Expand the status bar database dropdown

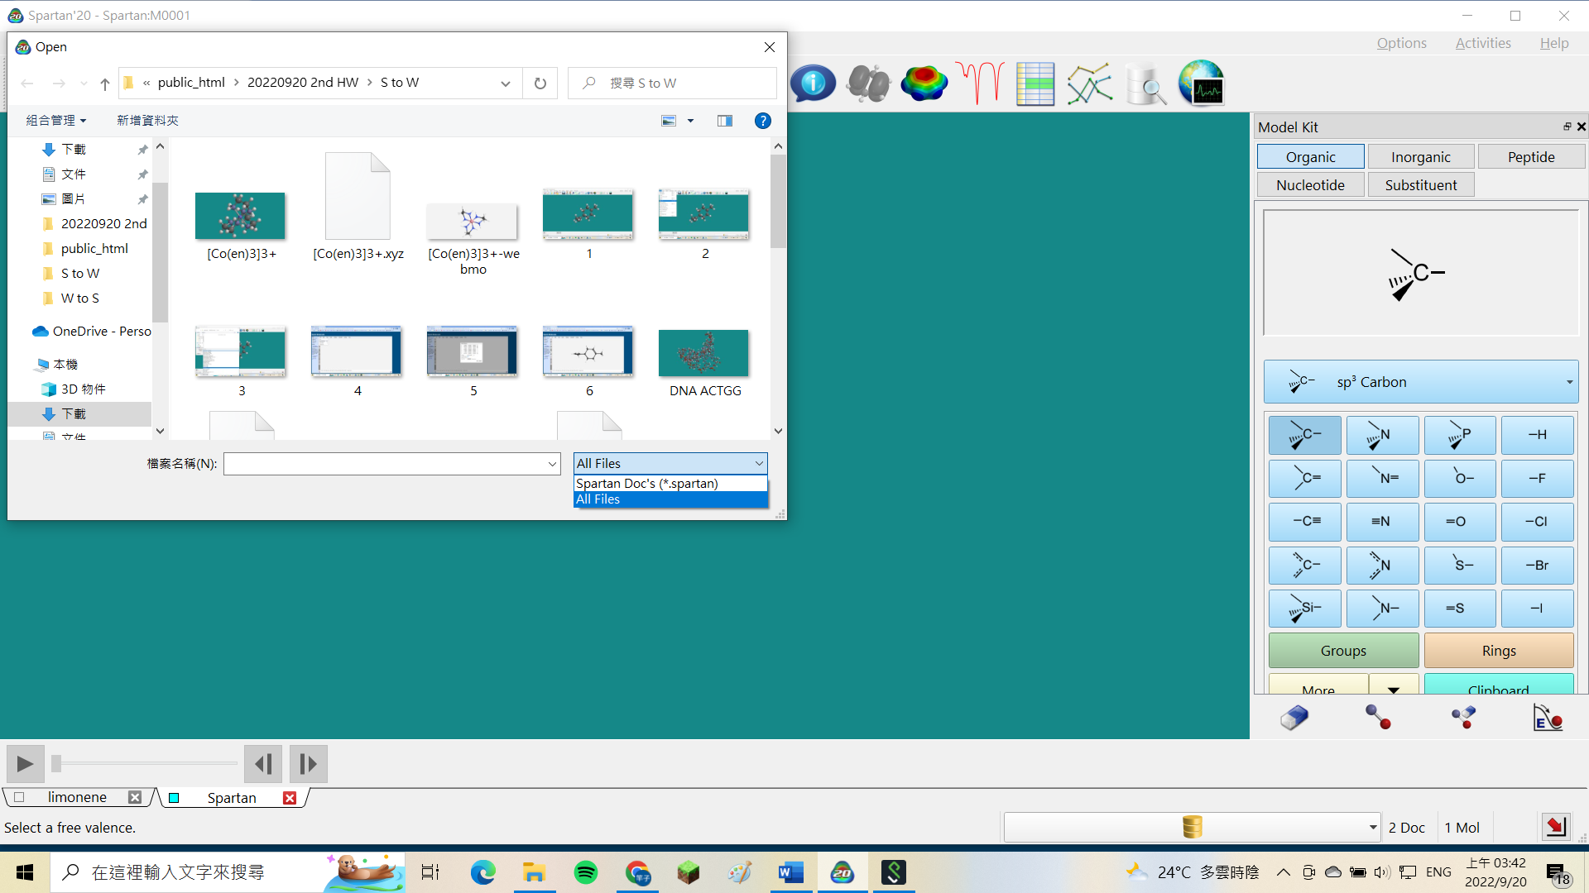click(x=1372, y=827)
